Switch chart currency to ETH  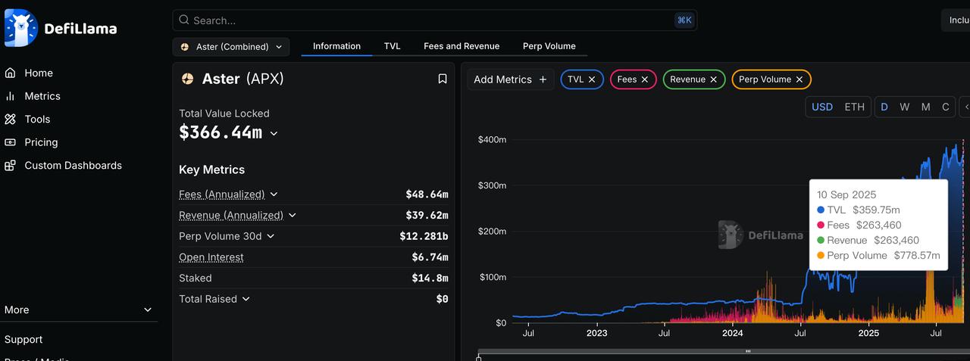[x=854, y=107]
